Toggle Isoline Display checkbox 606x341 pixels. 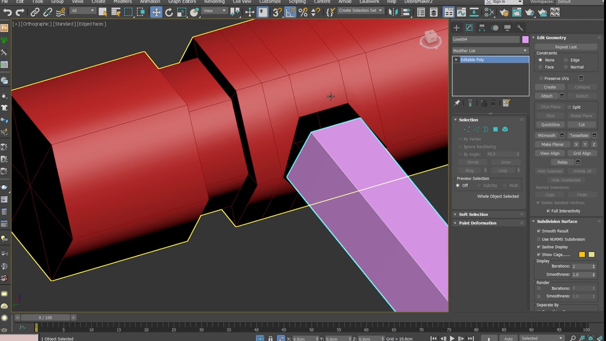(539, 247)
